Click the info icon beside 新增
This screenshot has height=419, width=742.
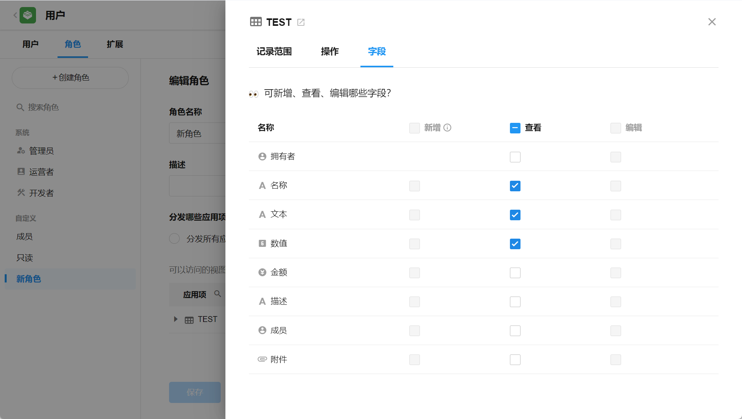pos(447,128)
